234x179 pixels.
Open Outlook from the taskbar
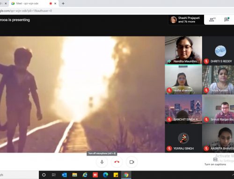(64, 175)
